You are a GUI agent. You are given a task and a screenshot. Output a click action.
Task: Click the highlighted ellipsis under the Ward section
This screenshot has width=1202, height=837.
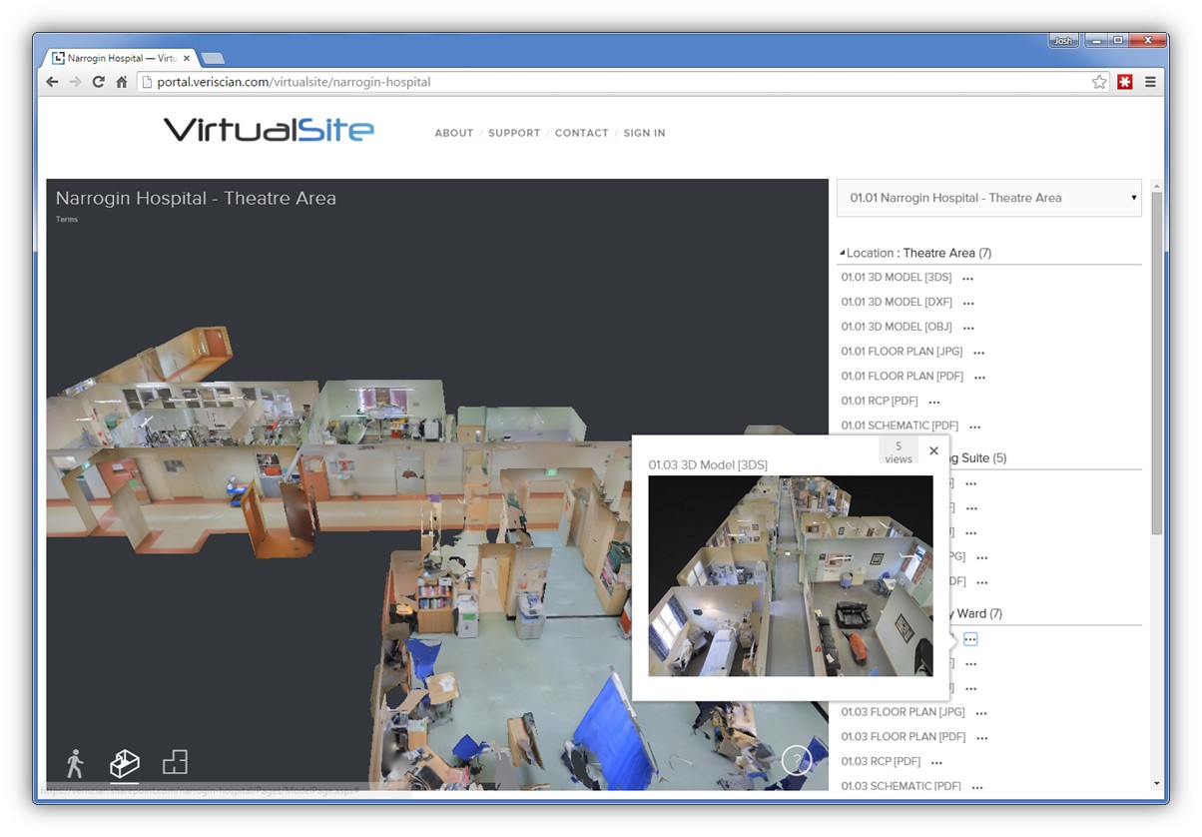tap(970, 639)
